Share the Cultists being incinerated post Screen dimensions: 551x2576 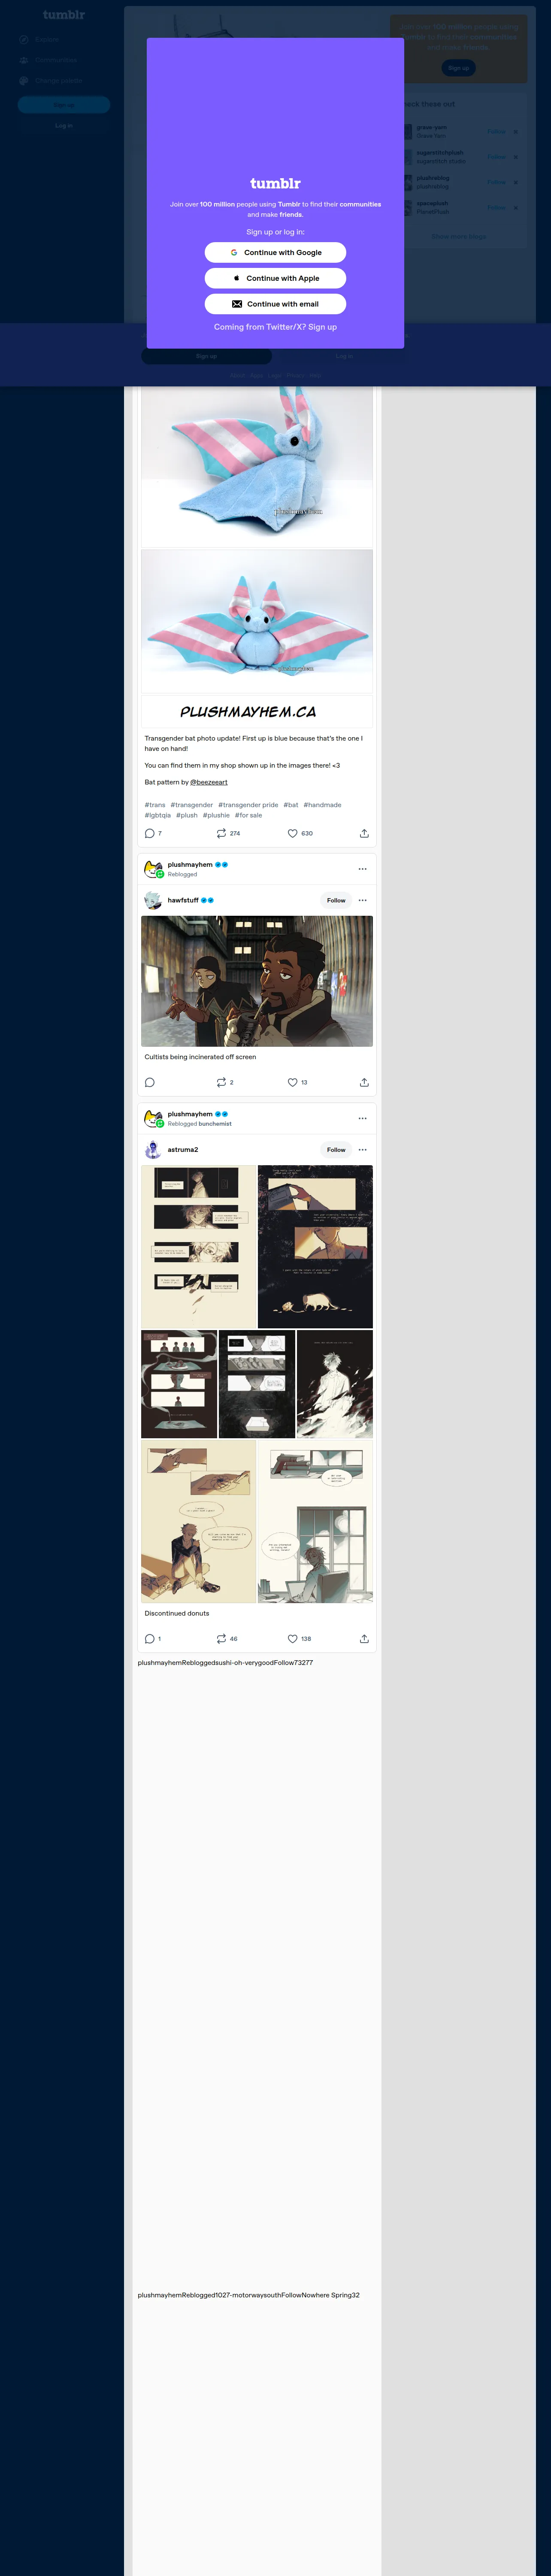[x=364, y=1082]
